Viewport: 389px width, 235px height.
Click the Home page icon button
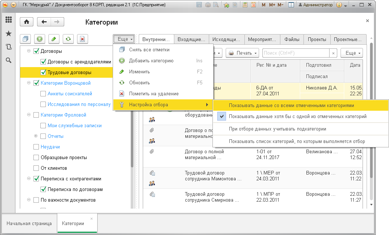click(26, 22)
